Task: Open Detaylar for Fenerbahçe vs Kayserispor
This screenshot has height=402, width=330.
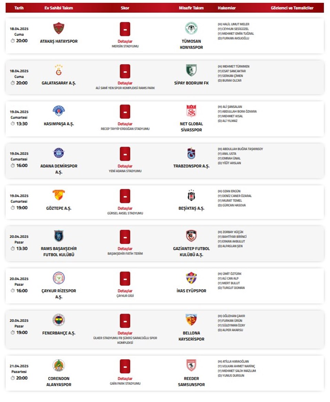Action: [x=125, y=333]
